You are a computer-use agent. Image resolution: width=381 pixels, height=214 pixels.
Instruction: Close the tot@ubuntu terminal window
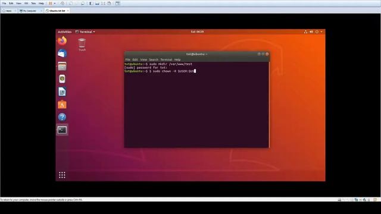pos(267,54)
